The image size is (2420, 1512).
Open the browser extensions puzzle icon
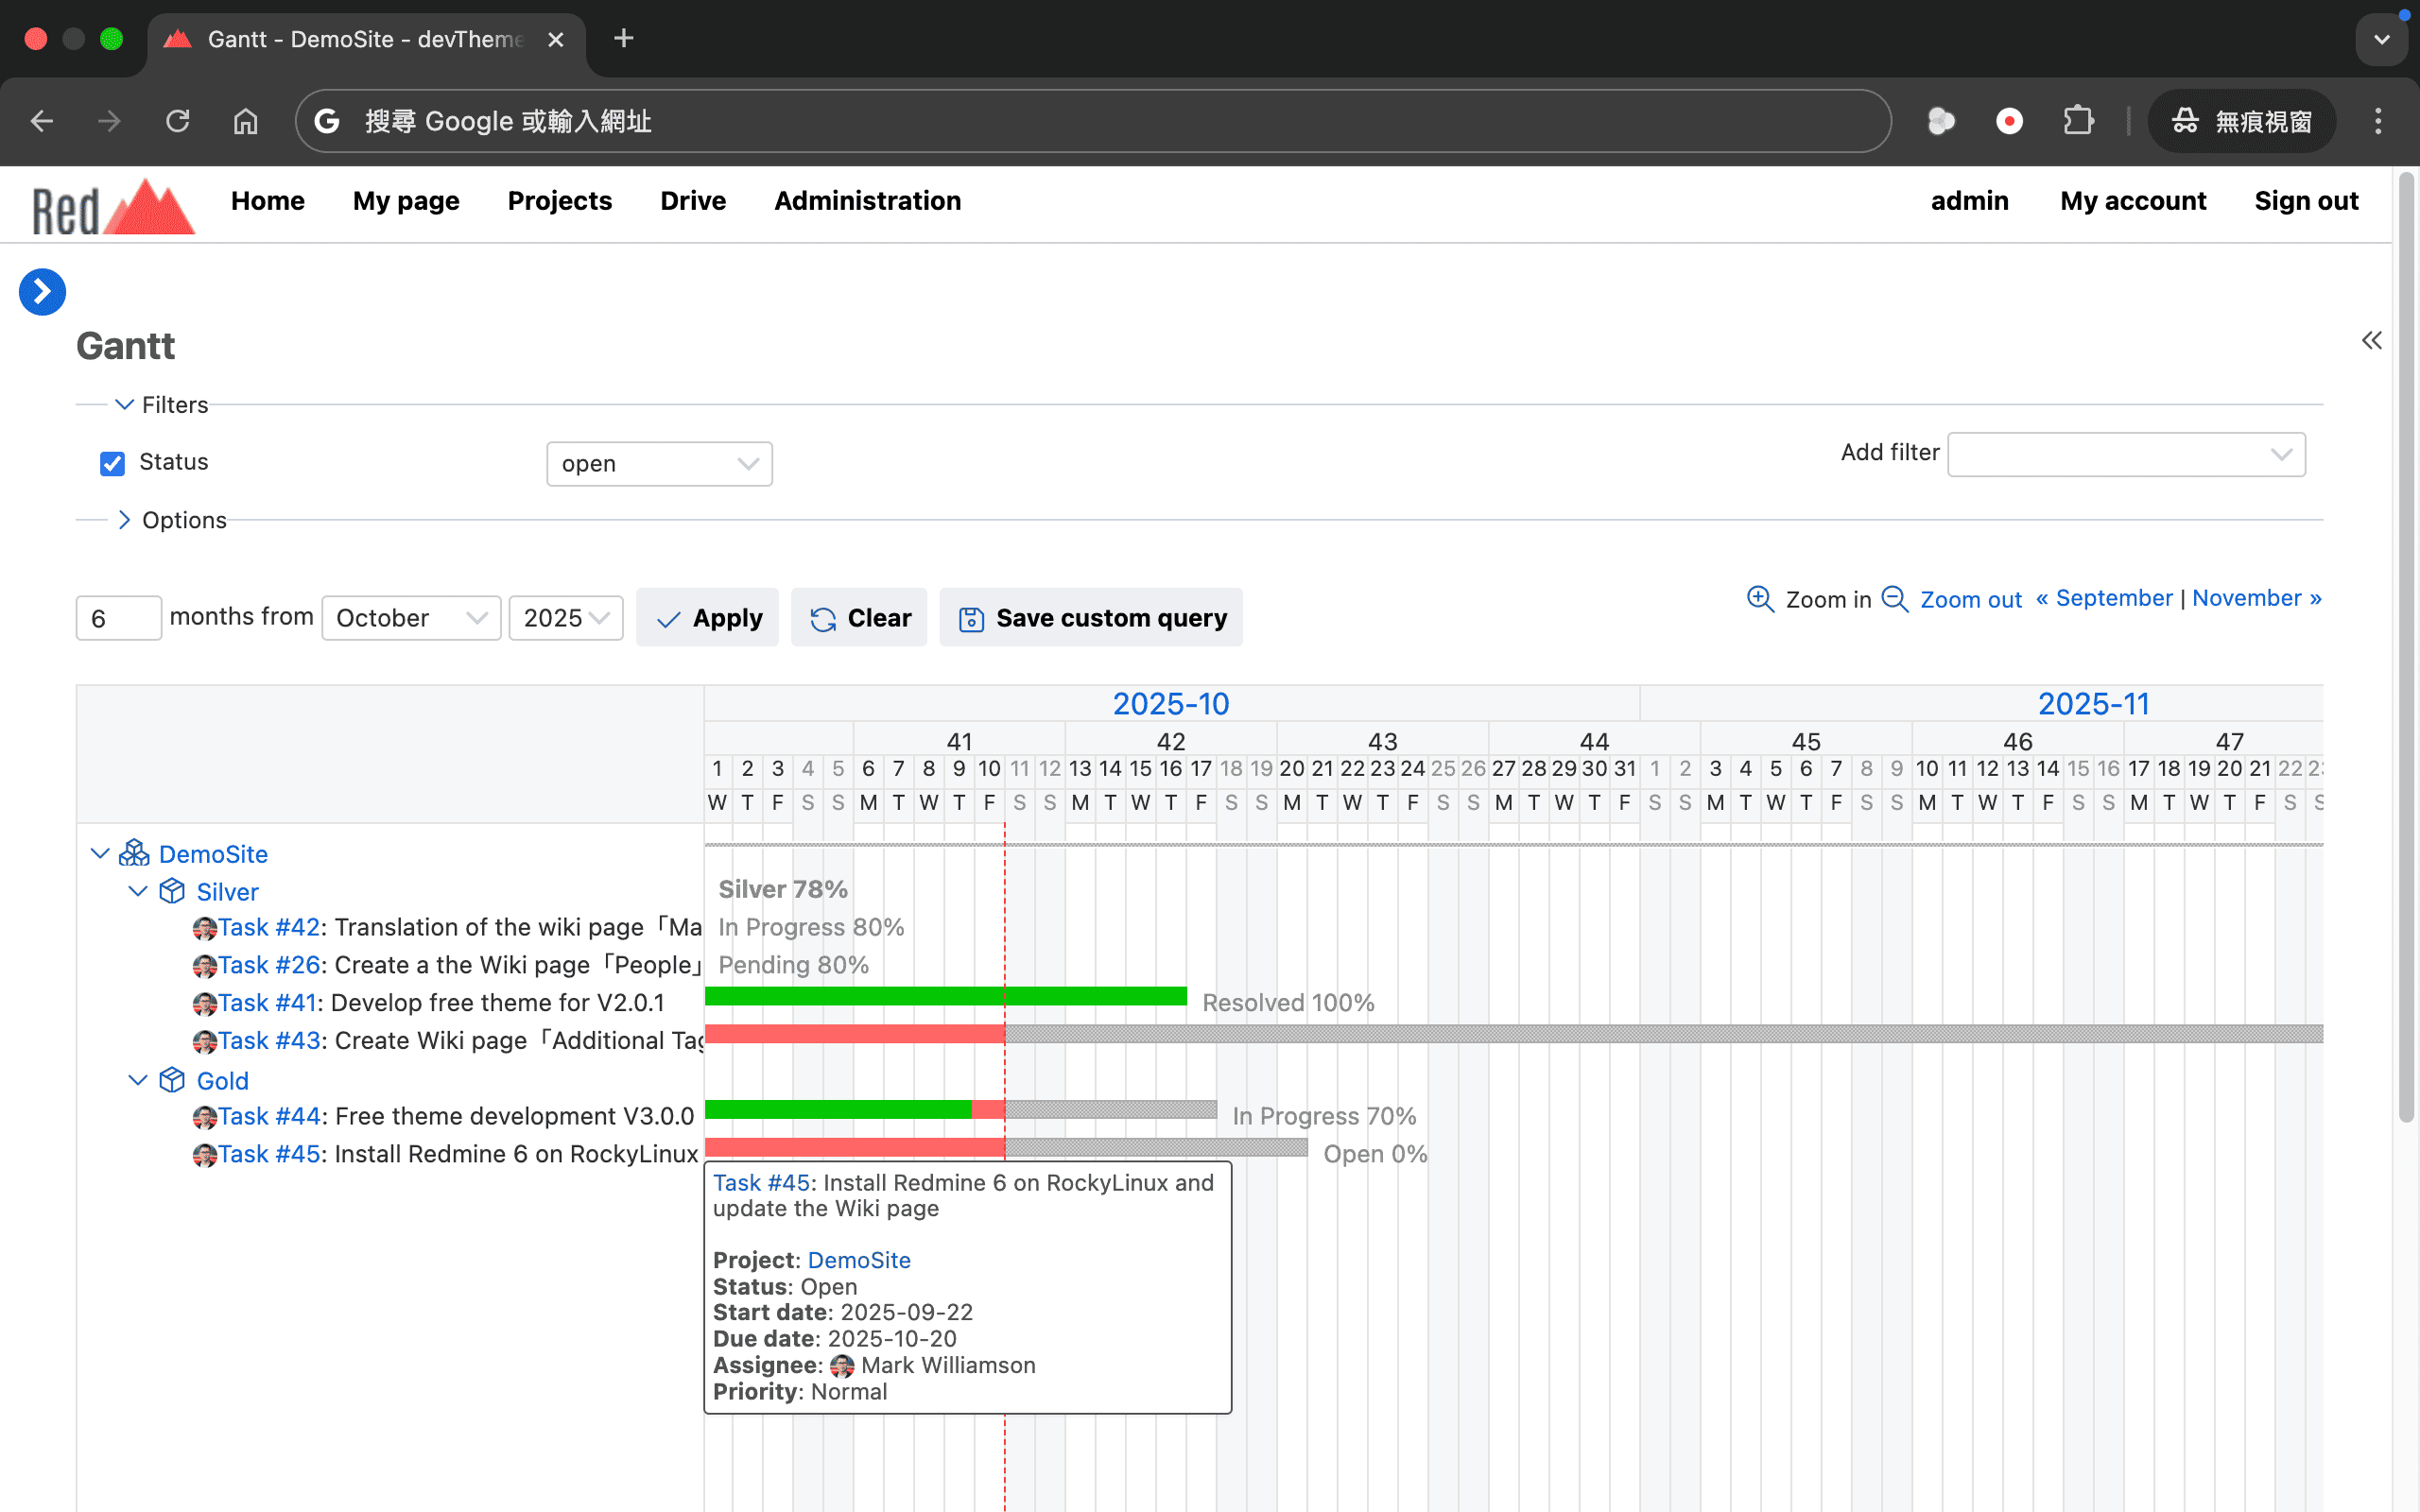coord(2078,122)
